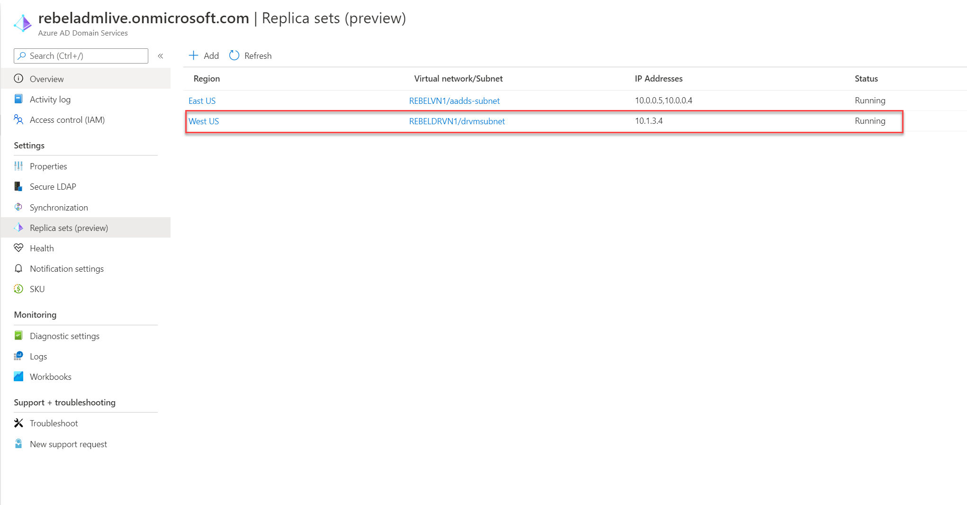Click the Support + troubleshooting heading
Screen dimensions: 967x505
pos(64,403)
